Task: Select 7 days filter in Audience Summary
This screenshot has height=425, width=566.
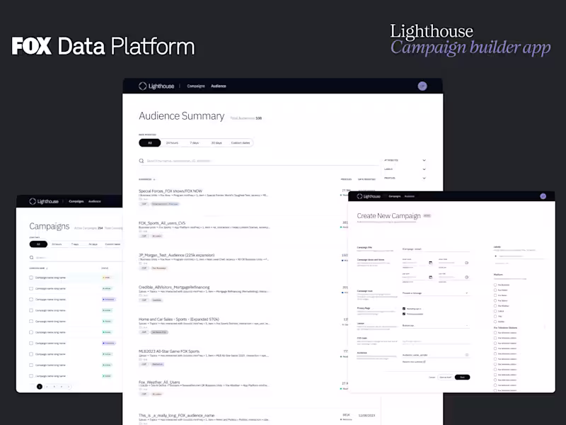Action: tap(194, 143)
